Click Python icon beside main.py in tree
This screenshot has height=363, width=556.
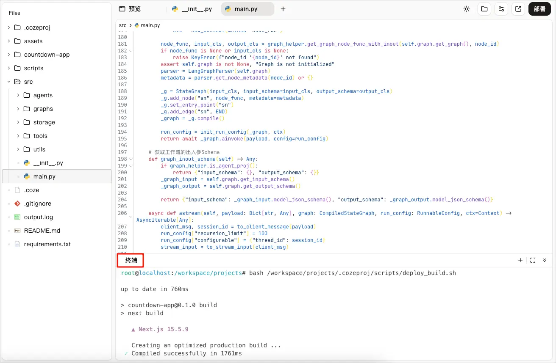[x=27, y=176]
